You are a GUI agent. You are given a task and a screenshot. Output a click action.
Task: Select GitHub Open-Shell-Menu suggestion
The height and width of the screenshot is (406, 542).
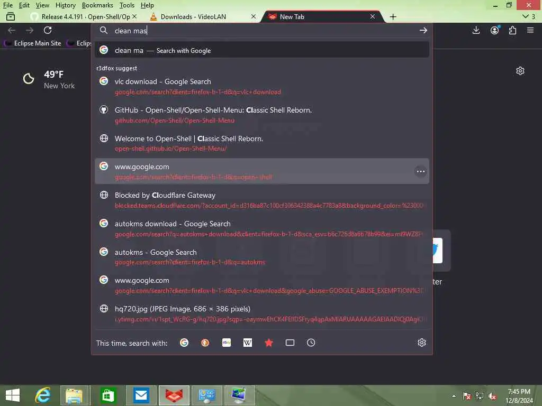pyautogui.click(x=261, y=115)
